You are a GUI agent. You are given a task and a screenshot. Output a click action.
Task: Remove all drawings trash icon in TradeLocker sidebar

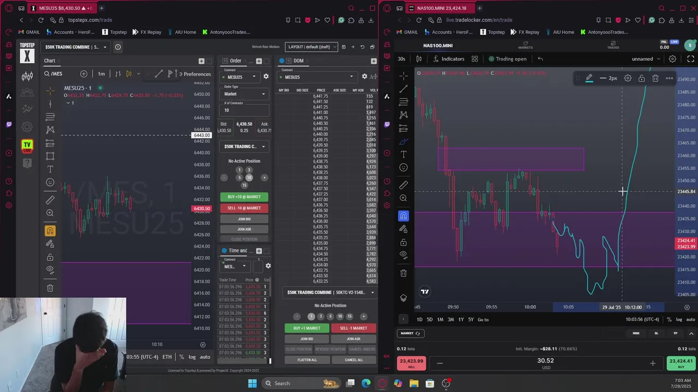click(404, 273)
